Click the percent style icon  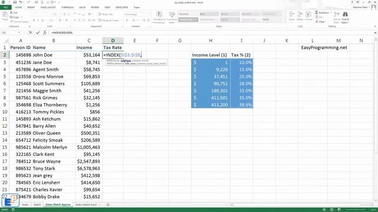(133, 21)
